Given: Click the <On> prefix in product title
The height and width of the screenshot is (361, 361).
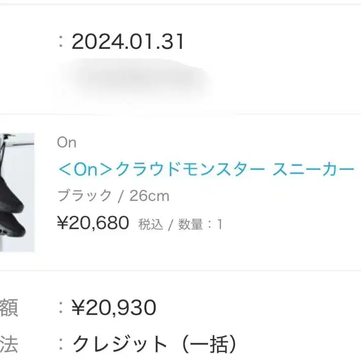Looking at the screenshot, I should [x=85, y=169].
